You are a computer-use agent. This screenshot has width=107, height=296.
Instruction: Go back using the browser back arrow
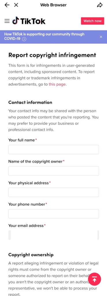coord(7,5)
